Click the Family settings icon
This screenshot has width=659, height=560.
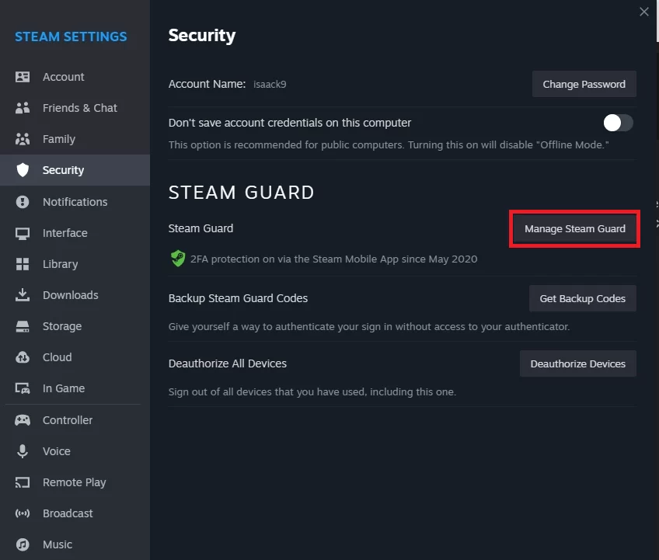[x=23, y=138]
